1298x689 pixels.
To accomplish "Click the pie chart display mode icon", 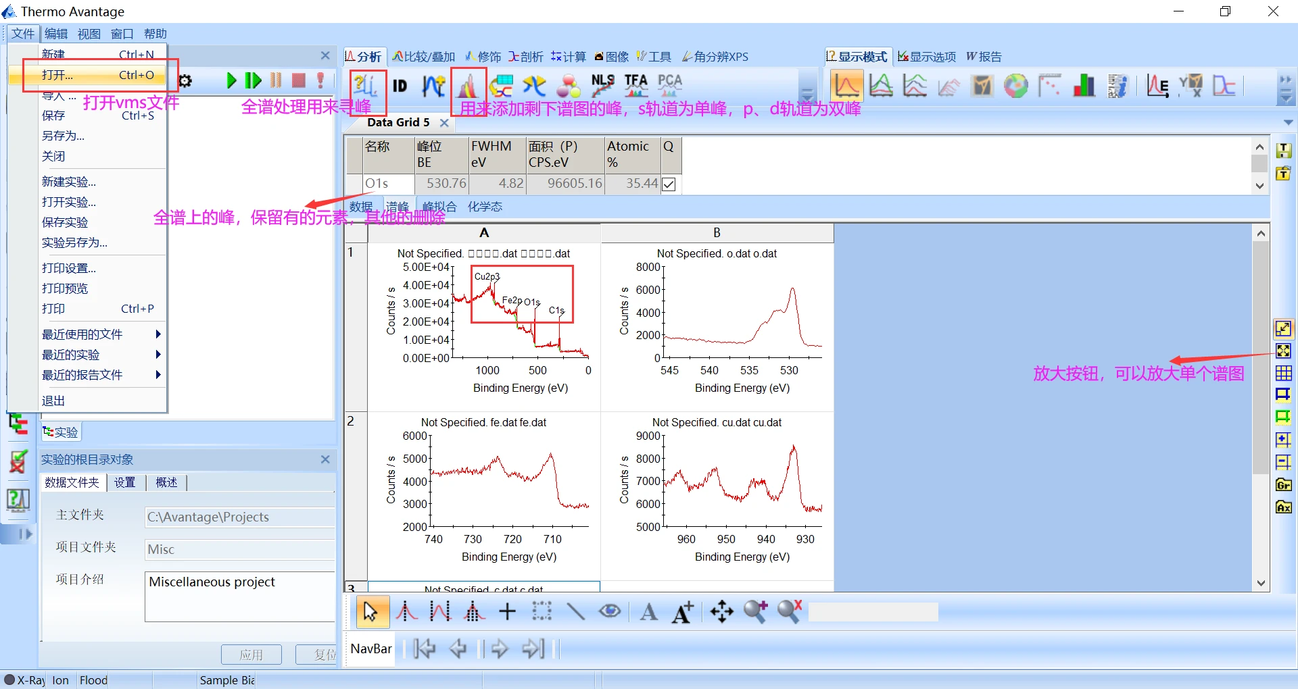I will pos(1015,86).
